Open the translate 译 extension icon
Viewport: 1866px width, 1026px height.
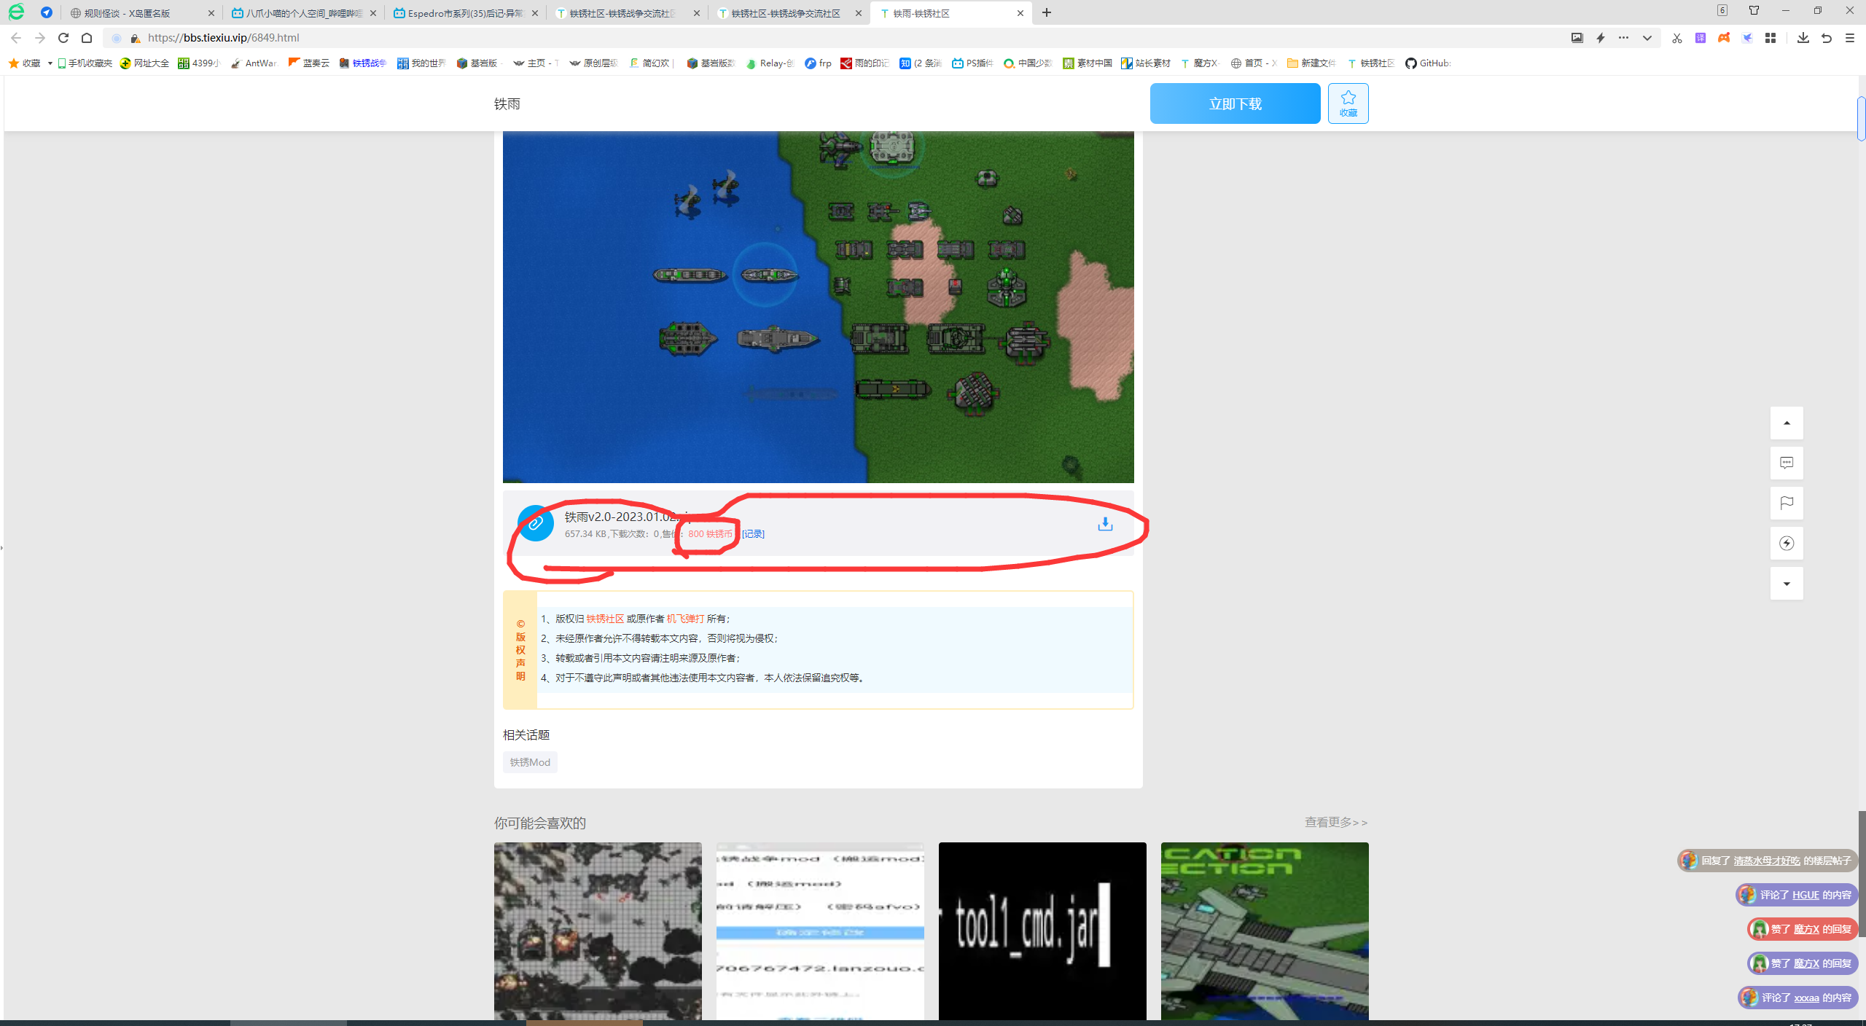click(1701, 38)
